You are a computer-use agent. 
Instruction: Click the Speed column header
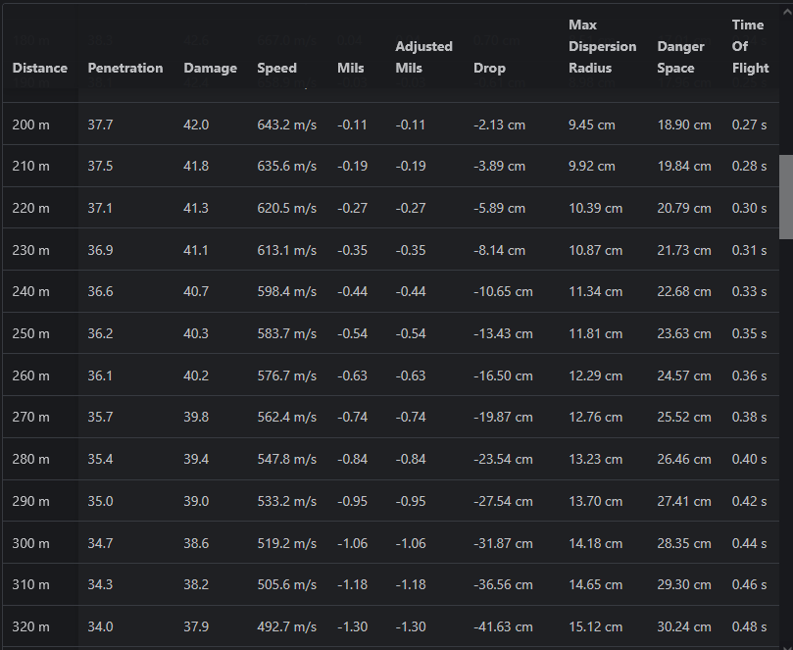[276, 68]
